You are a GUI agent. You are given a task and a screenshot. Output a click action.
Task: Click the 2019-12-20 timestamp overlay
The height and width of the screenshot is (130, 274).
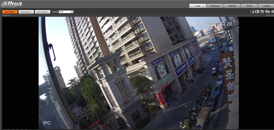211,24
